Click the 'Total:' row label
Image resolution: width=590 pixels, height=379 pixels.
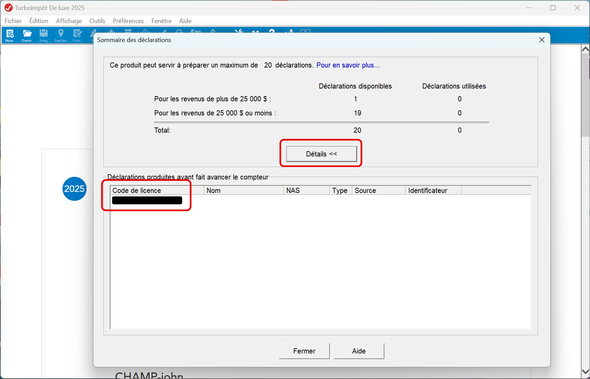coord(163,130)
